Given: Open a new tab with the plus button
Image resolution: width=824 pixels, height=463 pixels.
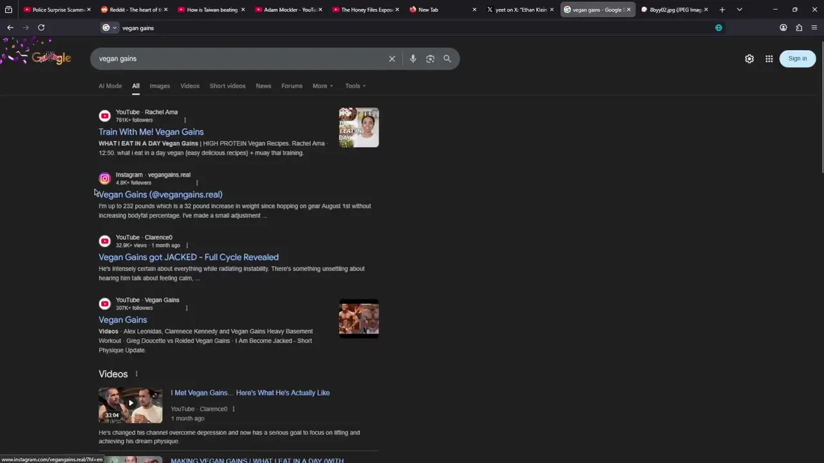Looking at the screenshot, I should click(x=722, y=10).
